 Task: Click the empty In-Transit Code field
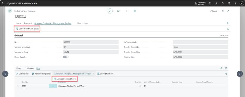click(x=200, y=42)
